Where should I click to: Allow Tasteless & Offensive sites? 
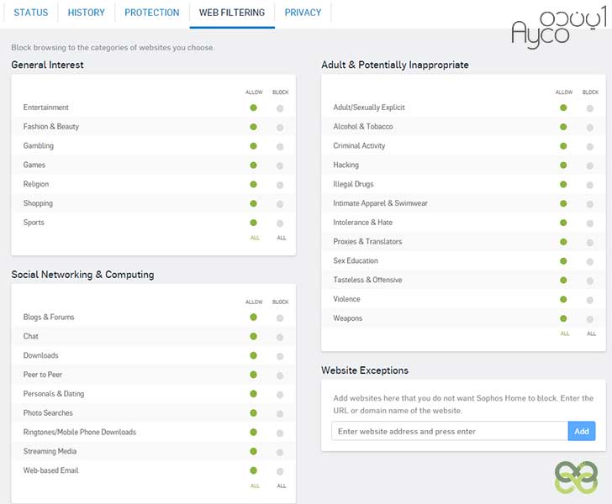pyautogui.click(x=563, y=280)
